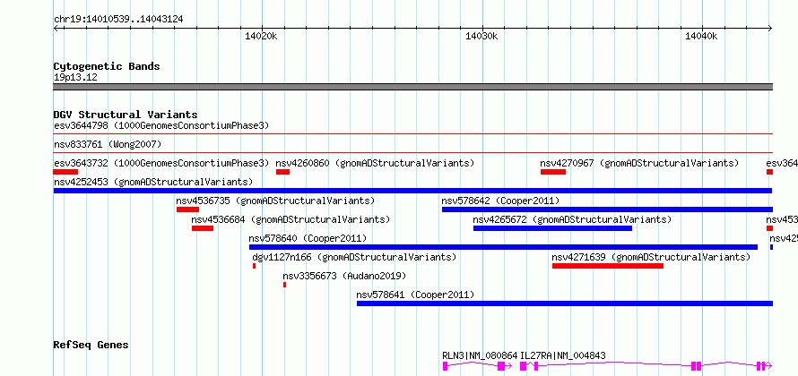Click the red bar under nsv4536684
Viewport: 798px width, 376px height.
pos(203,228)
